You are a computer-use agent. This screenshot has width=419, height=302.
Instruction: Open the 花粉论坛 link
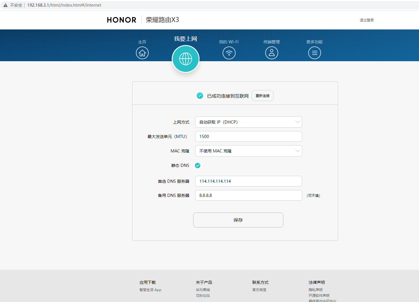coord(203,296)
